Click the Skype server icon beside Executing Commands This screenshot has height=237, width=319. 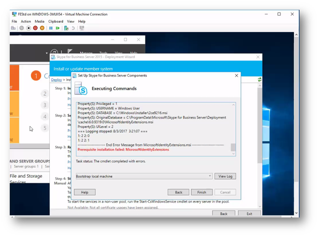(81, 89)
